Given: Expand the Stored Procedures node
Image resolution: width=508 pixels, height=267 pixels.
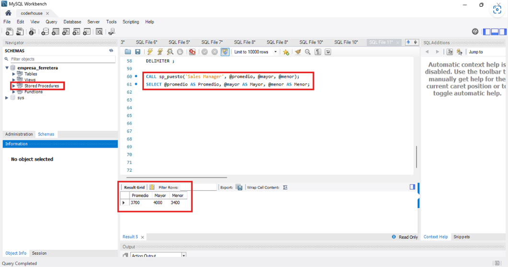Looking at the screenshot, I should click(x=13, y=86).
